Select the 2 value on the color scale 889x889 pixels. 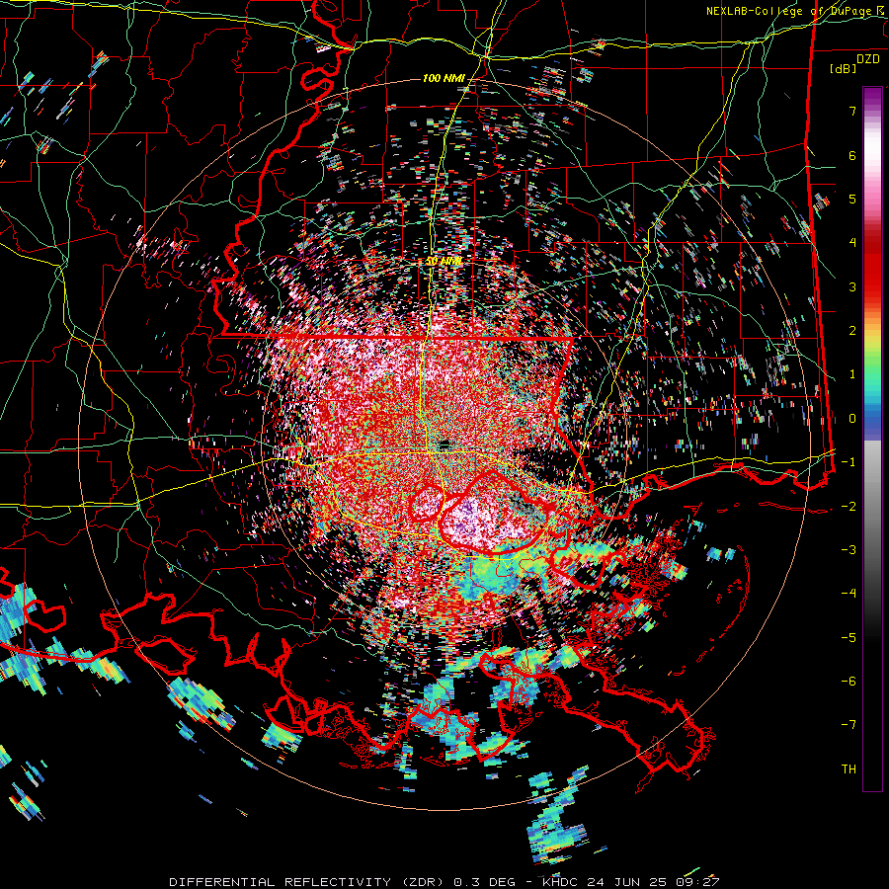click(x=852, y=331)
